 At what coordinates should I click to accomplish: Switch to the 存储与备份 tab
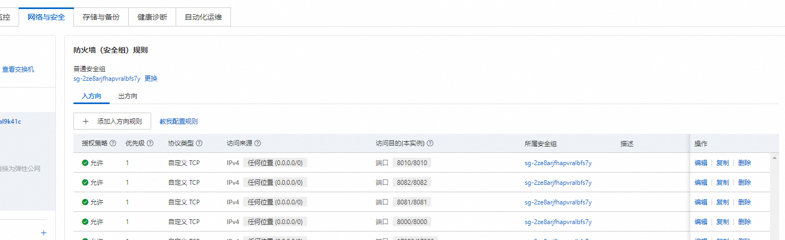tap(101, 17)
